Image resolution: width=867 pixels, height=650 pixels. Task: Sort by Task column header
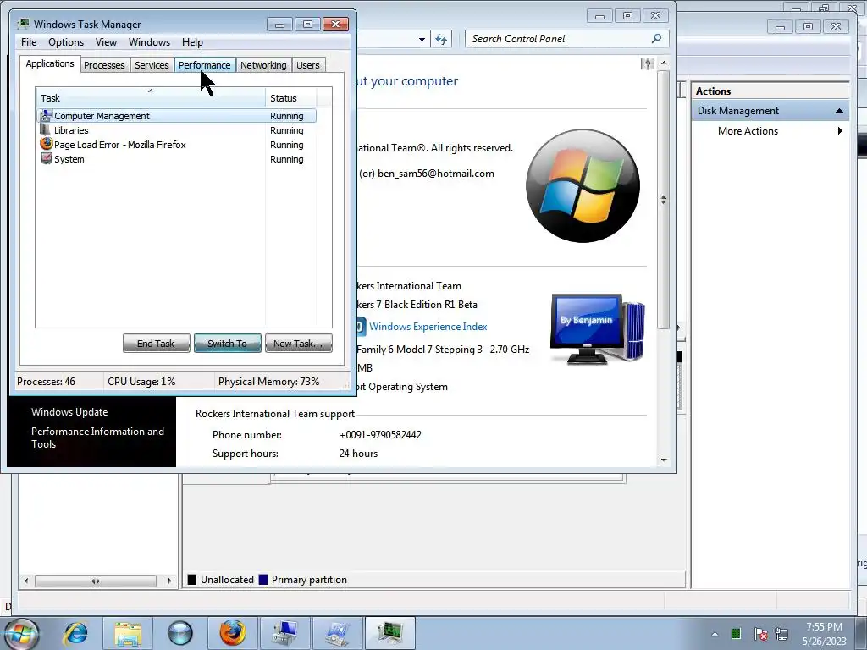pos(151,98)
